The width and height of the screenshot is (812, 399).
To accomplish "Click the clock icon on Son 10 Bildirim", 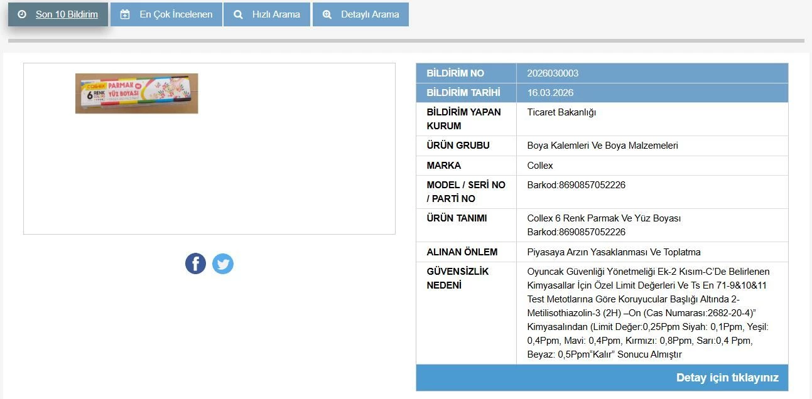I will click(22, 14).
